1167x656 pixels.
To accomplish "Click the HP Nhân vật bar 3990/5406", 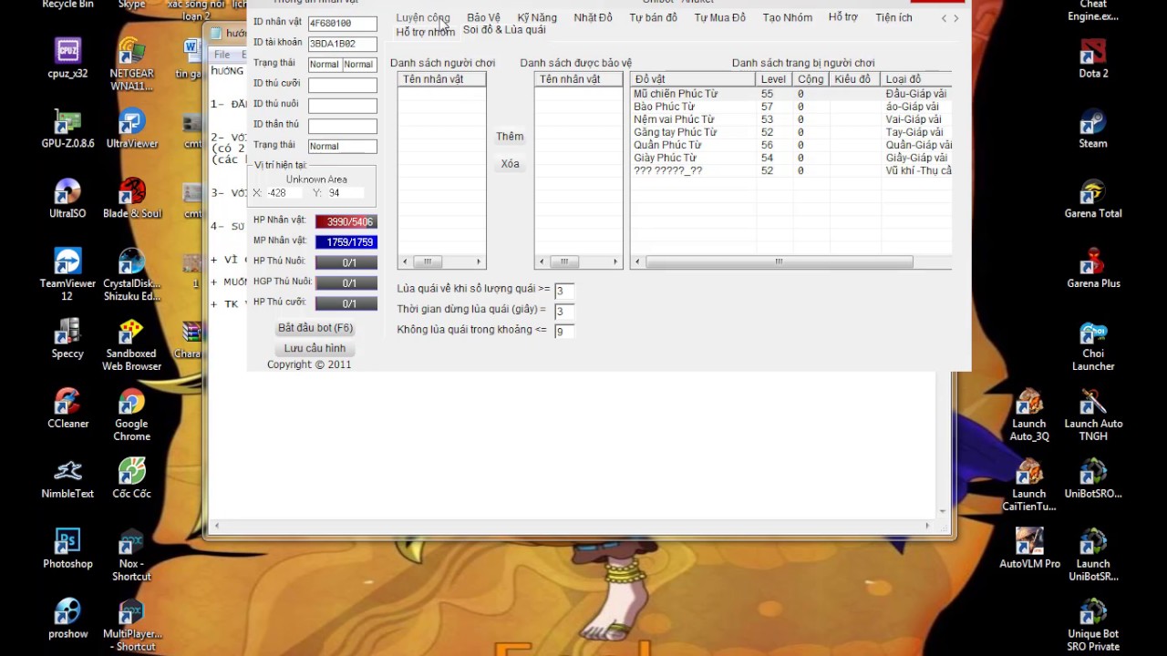I will coord(346,222).
